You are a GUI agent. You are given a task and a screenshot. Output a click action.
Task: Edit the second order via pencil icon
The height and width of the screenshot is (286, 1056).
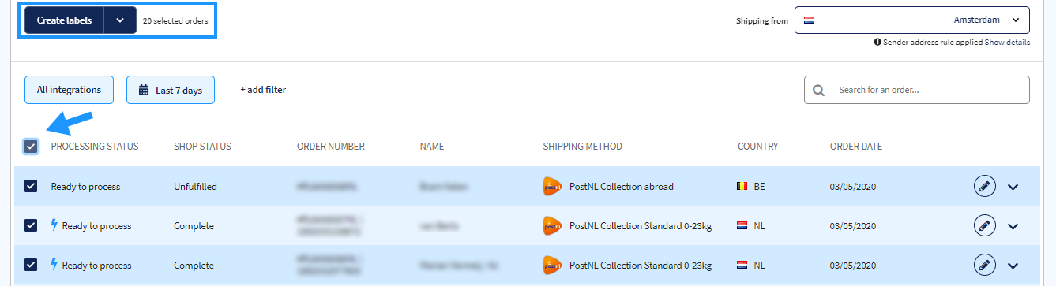coord(983,226)
